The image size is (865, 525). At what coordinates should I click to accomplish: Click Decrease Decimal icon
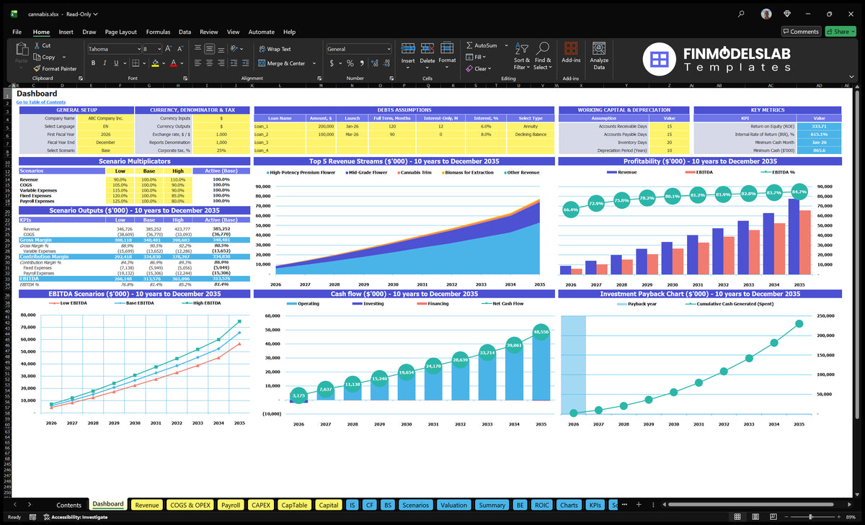tap(387, 63)
